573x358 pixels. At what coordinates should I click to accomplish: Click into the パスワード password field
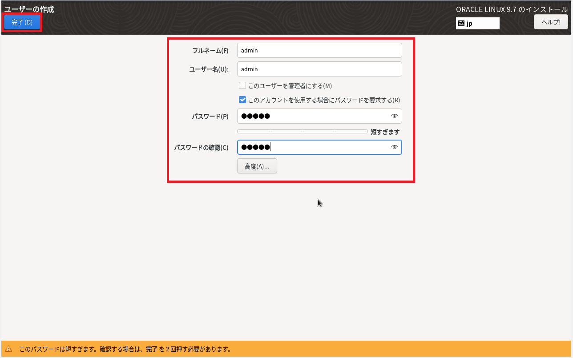311,117
